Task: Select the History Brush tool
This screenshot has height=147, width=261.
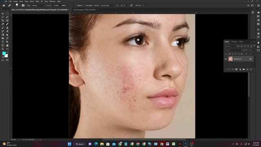Action: pos(3,31)
